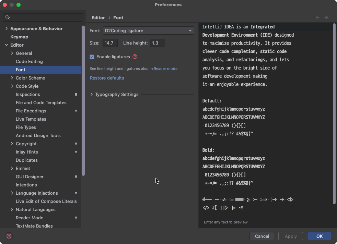Select Duplicates in the tree
337x244 pixels.
pyautogui.click(x=27, y=160)
